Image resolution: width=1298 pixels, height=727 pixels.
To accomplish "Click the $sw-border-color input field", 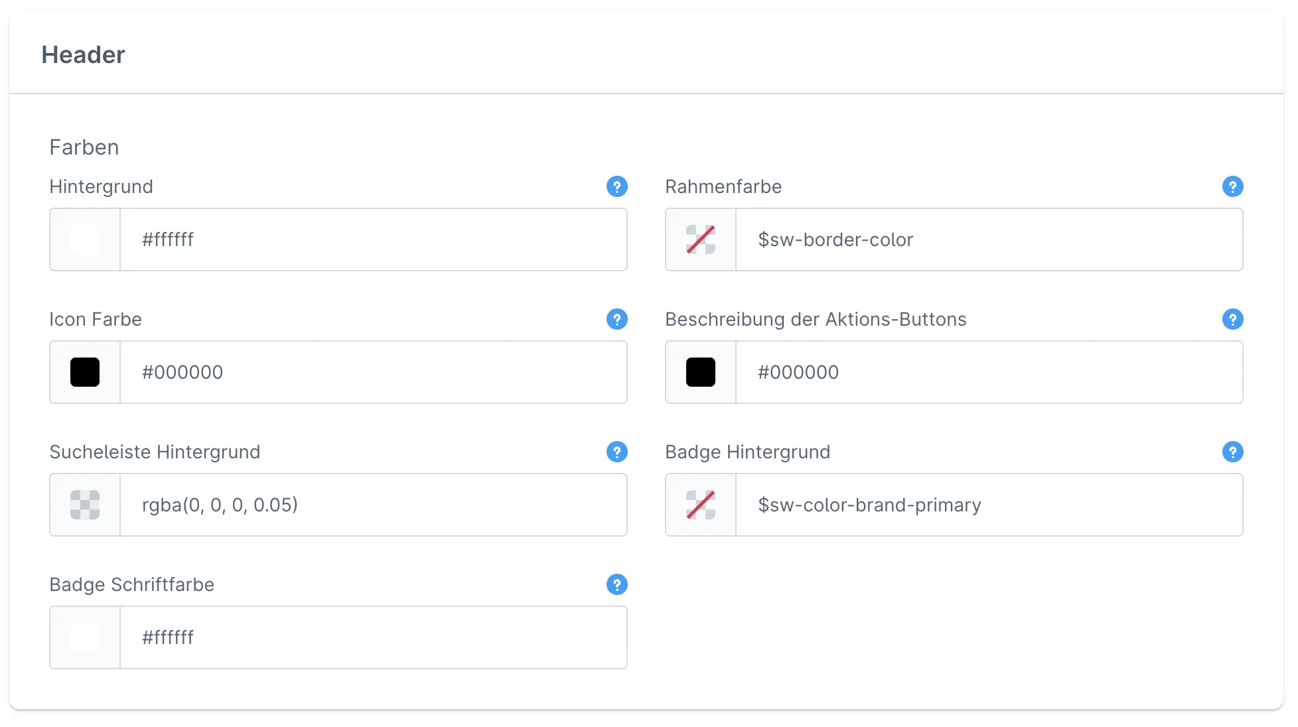I will pyautogui.click(x=989, y=239).
